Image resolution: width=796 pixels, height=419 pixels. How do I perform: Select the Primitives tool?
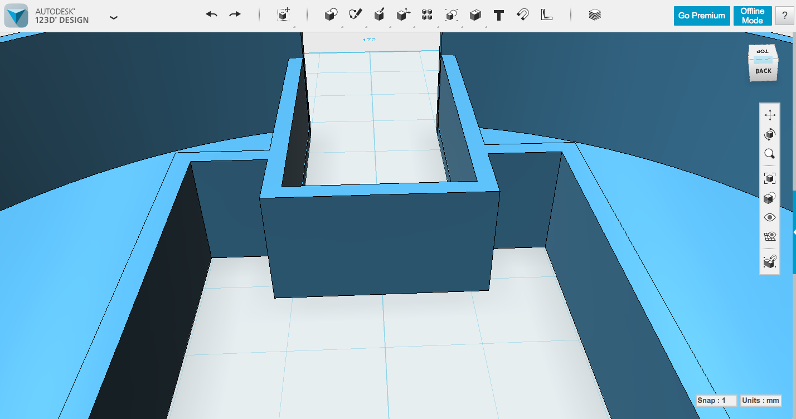(x=330, y=14)
